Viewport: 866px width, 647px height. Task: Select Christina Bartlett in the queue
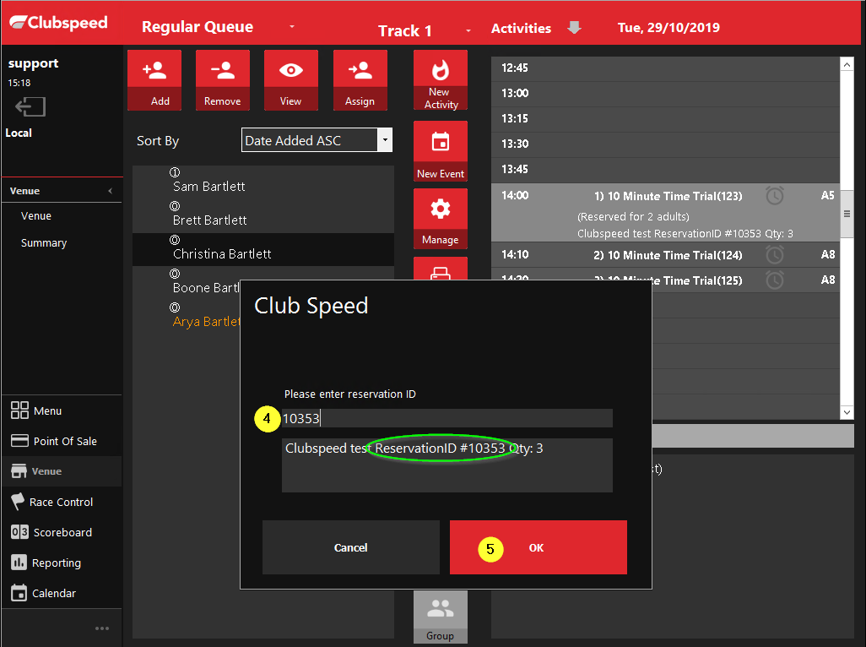pyautogui.click(x=263, y=250)
